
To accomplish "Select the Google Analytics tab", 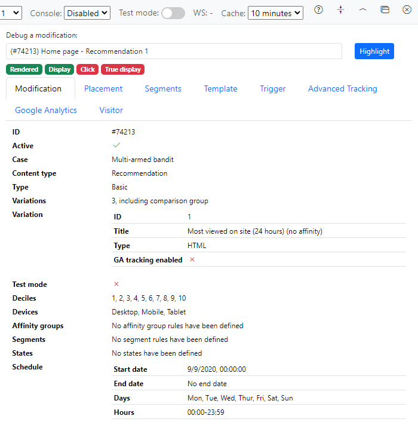I will click(x=46, y=110).
